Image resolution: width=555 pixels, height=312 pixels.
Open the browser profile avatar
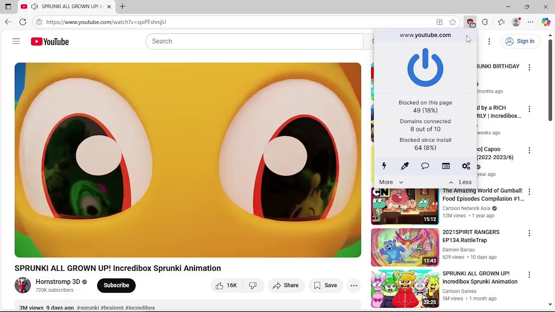[516, 22]
